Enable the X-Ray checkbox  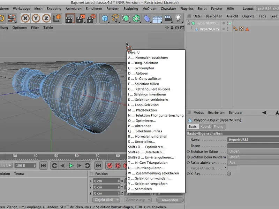pyautogui.click(x=229, y=173)
